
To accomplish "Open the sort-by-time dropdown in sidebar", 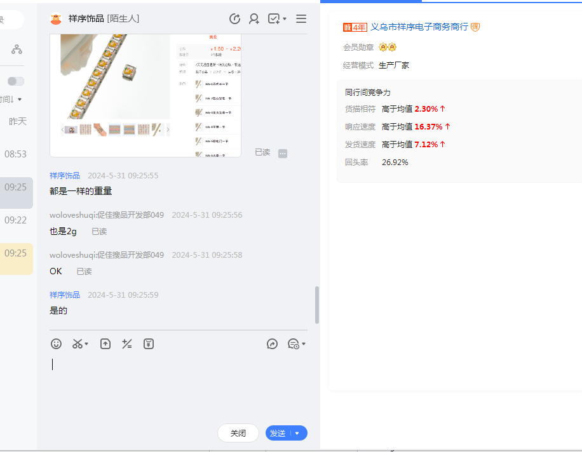I will coord(11,99).
